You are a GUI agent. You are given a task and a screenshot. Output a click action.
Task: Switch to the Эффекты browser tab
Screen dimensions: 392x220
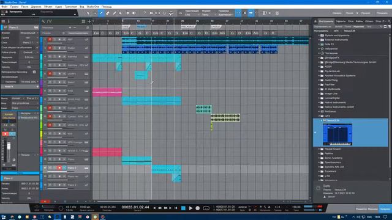[341, 21]
